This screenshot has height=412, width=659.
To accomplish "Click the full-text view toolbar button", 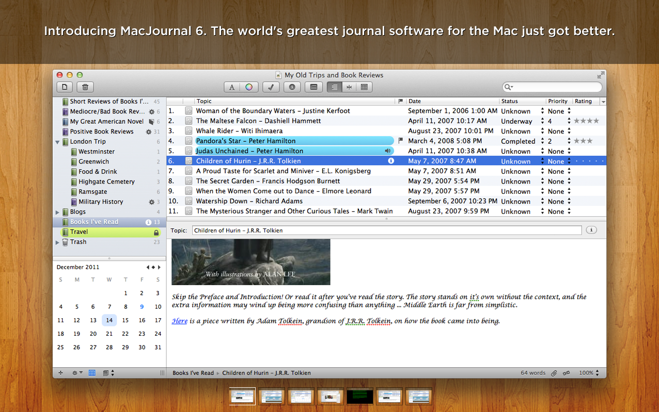I will (313, 87).
